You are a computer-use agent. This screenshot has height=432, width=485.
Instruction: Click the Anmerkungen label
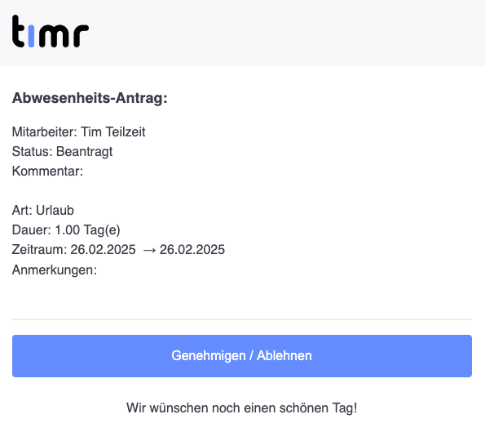pyautogui.click(x=55, y=270)
